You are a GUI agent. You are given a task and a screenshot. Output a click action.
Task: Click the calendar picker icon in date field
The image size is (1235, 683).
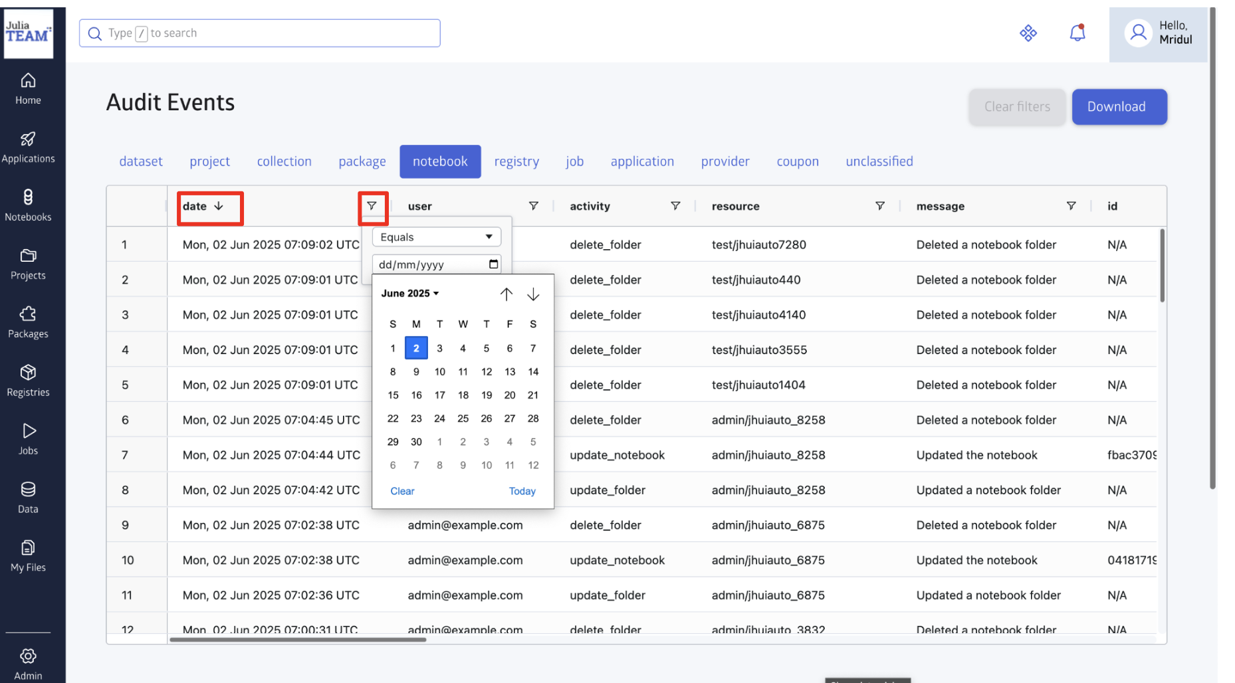click(x=493, y=264)
